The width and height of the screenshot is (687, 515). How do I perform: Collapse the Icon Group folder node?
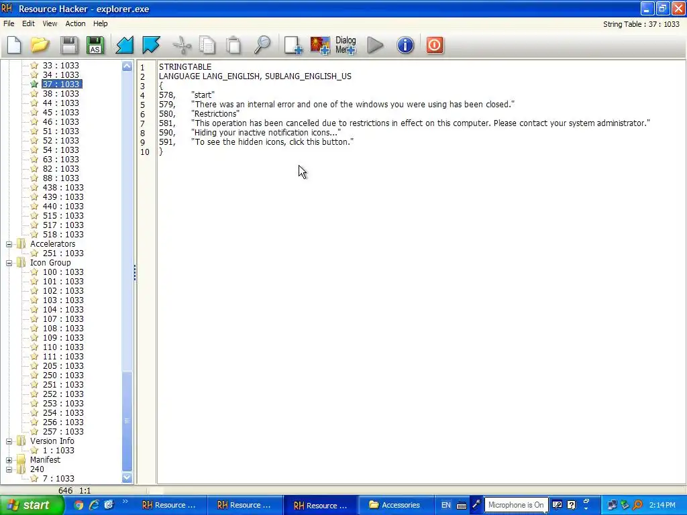[x=9, y=263]
